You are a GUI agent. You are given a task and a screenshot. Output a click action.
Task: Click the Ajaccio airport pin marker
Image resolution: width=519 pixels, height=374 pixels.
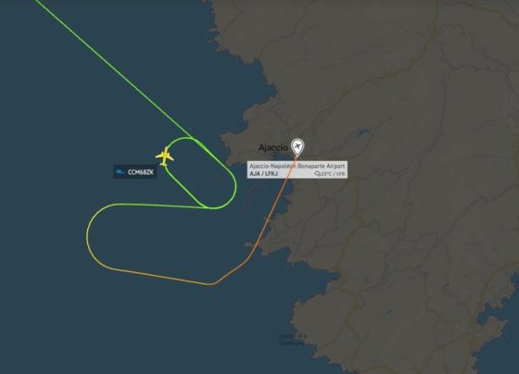297,147
